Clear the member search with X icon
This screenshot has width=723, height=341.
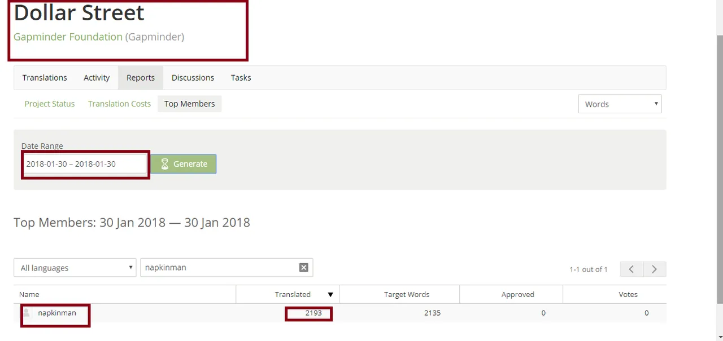[x=304, y=268]
